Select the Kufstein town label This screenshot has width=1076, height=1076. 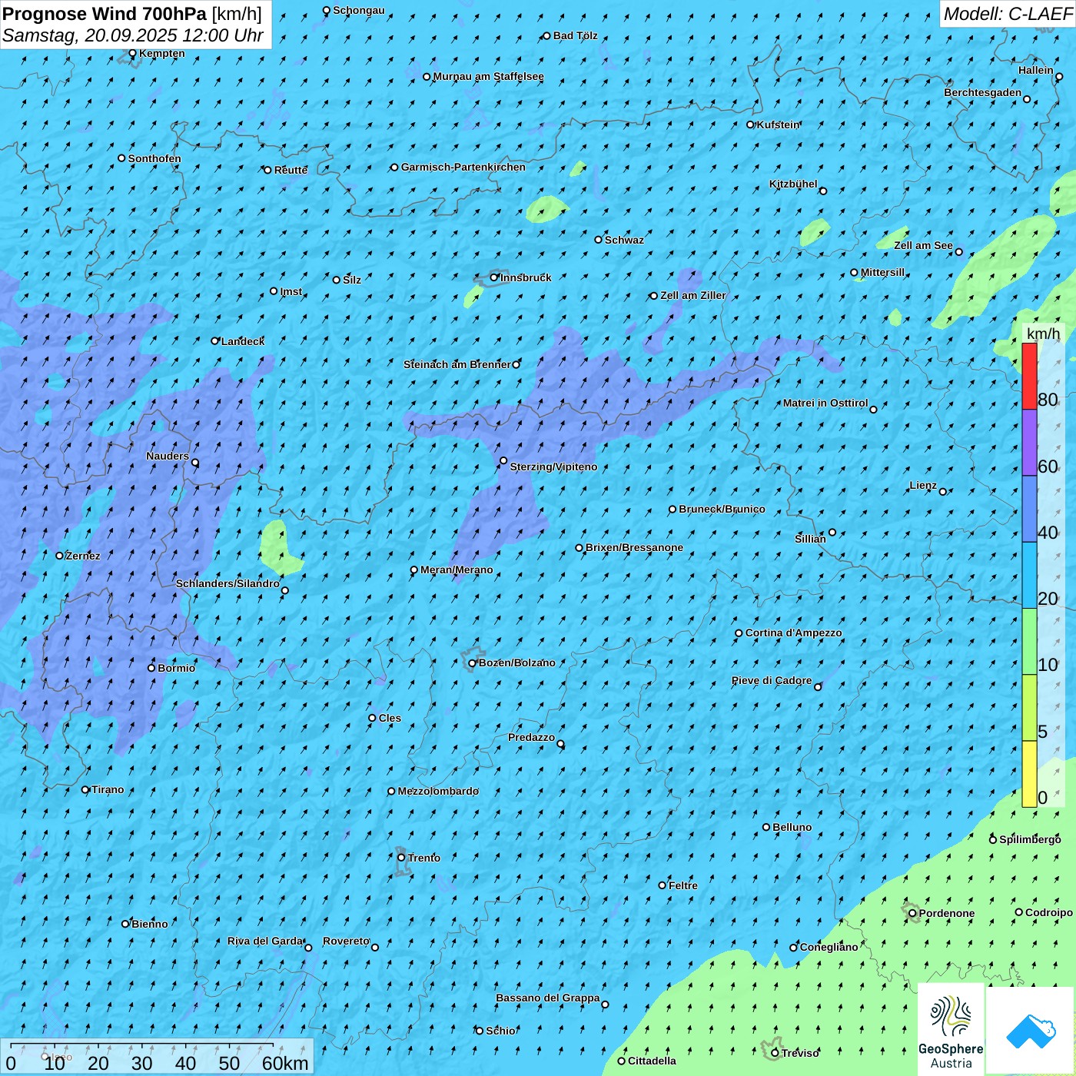[778, 125]
